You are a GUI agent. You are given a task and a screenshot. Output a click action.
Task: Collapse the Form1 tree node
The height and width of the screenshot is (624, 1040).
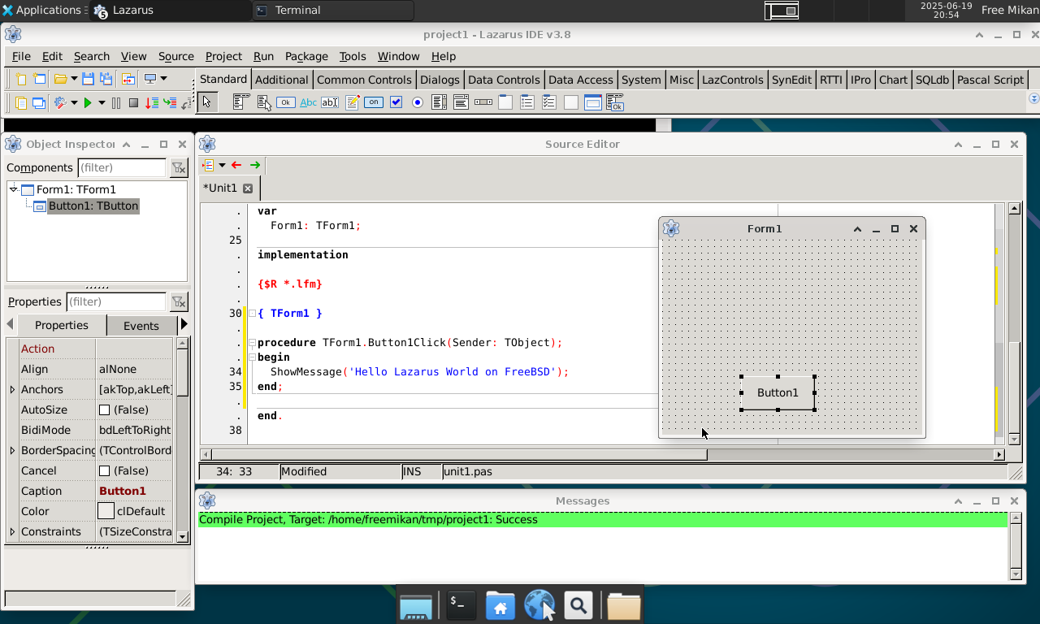14,189
